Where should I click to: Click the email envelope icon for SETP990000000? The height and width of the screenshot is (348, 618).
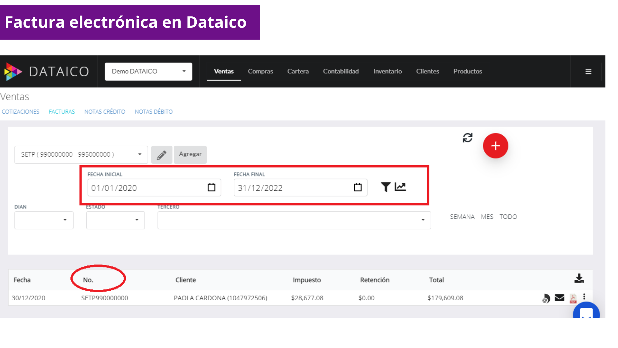click(x=559, y=298)
